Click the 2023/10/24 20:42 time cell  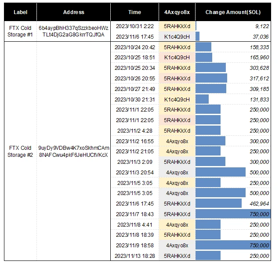[x=134, y=47]
